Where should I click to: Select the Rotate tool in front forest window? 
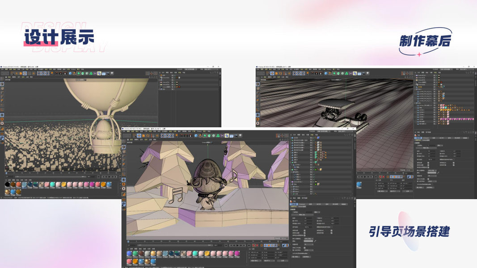coord(148,135)
